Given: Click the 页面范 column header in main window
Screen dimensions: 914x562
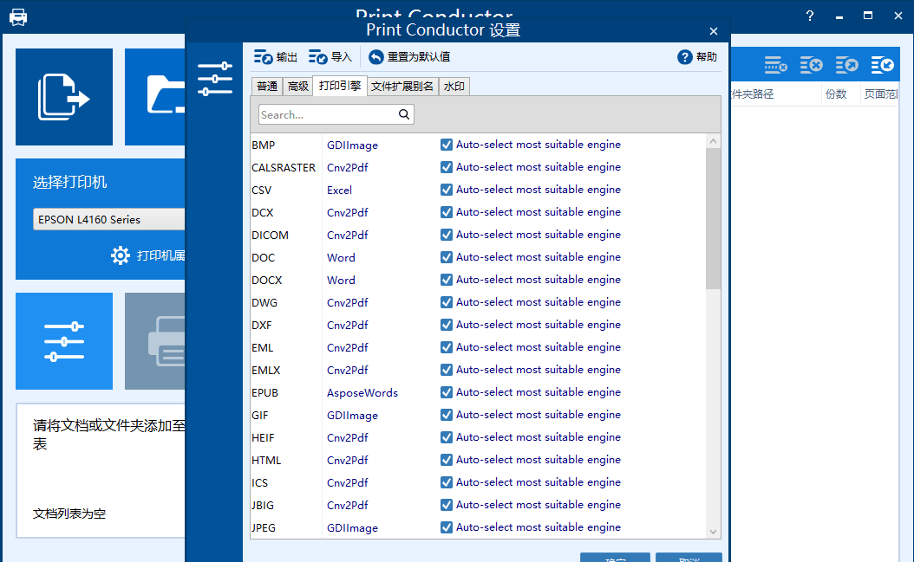Looking at the screenshot, I should coord(880,94).
